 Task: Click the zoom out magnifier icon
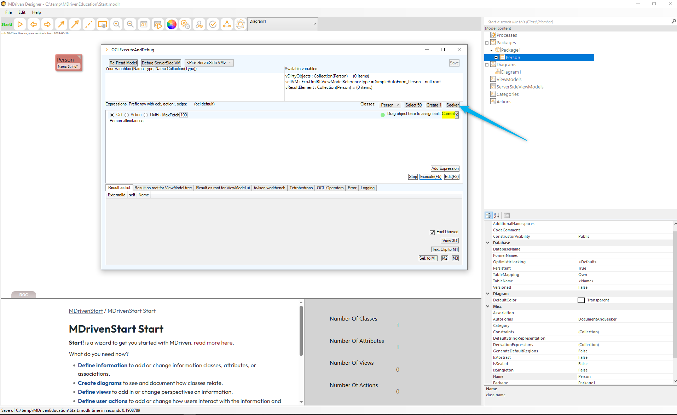point(130,24)
